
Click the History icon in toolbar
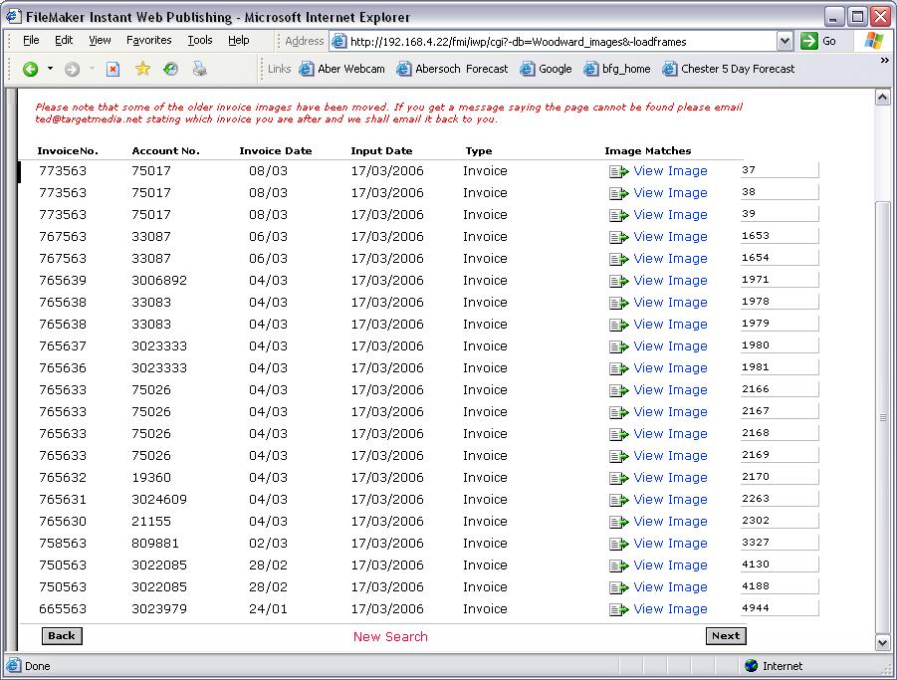(170, 69)
